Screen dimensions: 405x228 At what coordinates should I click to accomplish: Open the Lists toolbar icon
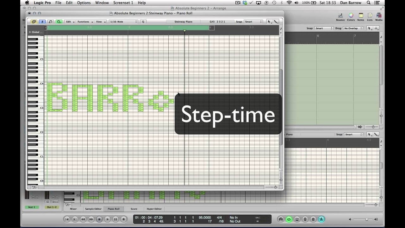(x=370, y=17)
